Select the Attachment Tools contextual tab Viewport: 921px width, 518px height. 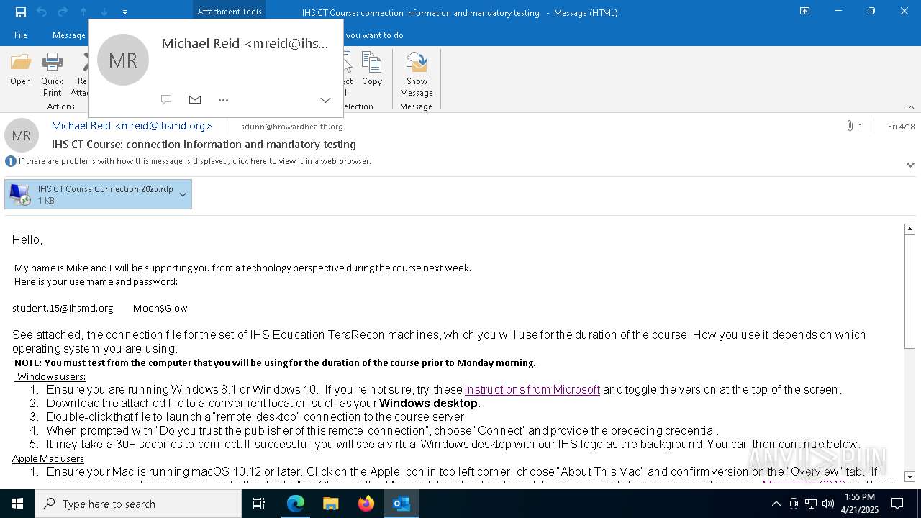230,12
